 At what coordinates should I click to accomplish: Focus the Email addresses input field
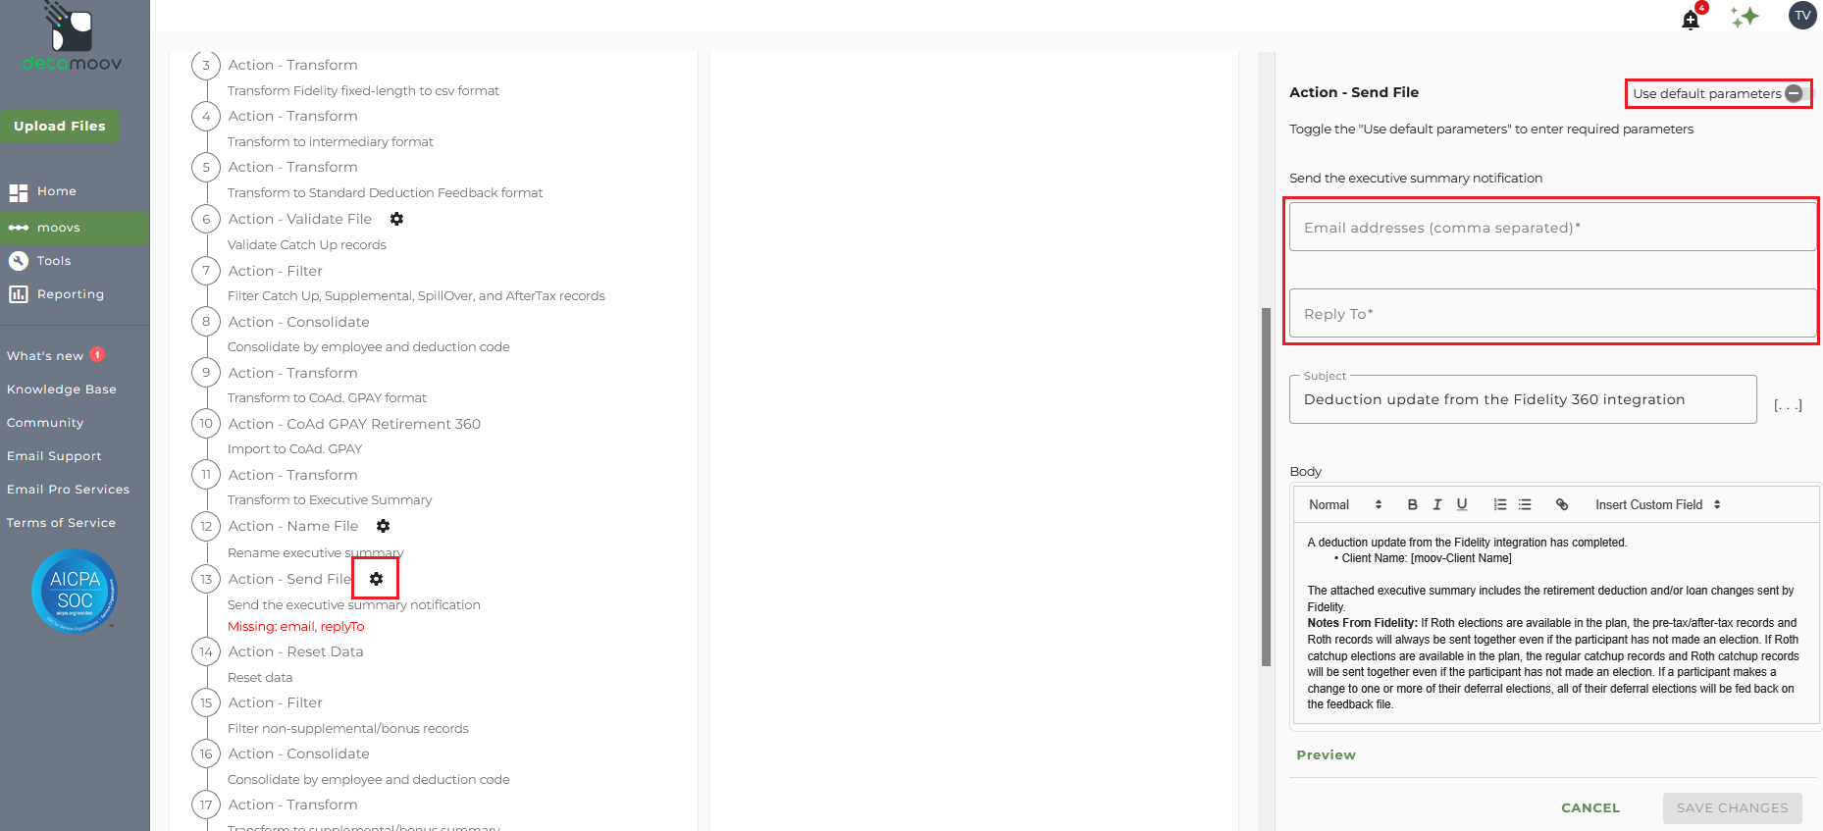(1552, 228)
